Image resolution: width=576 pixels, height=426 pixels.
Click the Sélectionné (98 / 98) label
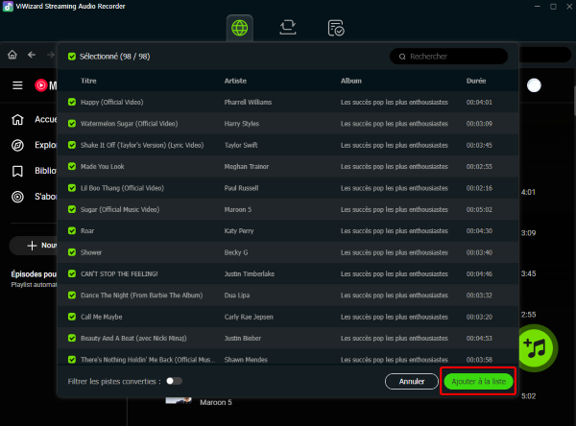coord(114,57)
